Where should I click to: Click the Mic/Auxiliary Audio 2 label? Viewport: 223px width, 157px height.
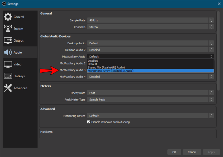(72, 63)
